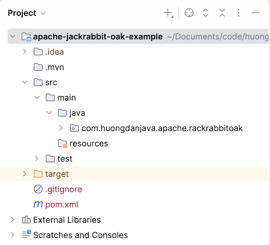
Task: Click the New File or Directory plus icon
Action: [x=168, y=13]
